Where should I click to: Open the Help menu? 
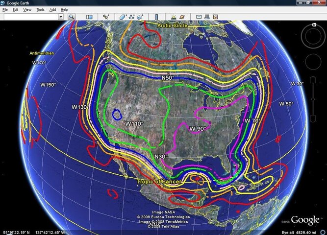(x=64, y=10)
